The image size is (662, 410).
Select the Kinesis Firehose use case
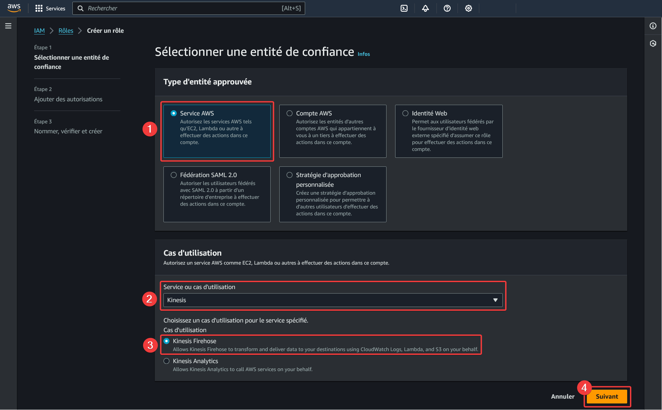pos(167,341)
